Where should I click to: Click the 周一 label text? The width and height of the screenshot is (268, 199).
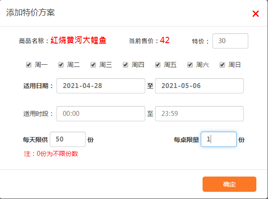(41, 65)
